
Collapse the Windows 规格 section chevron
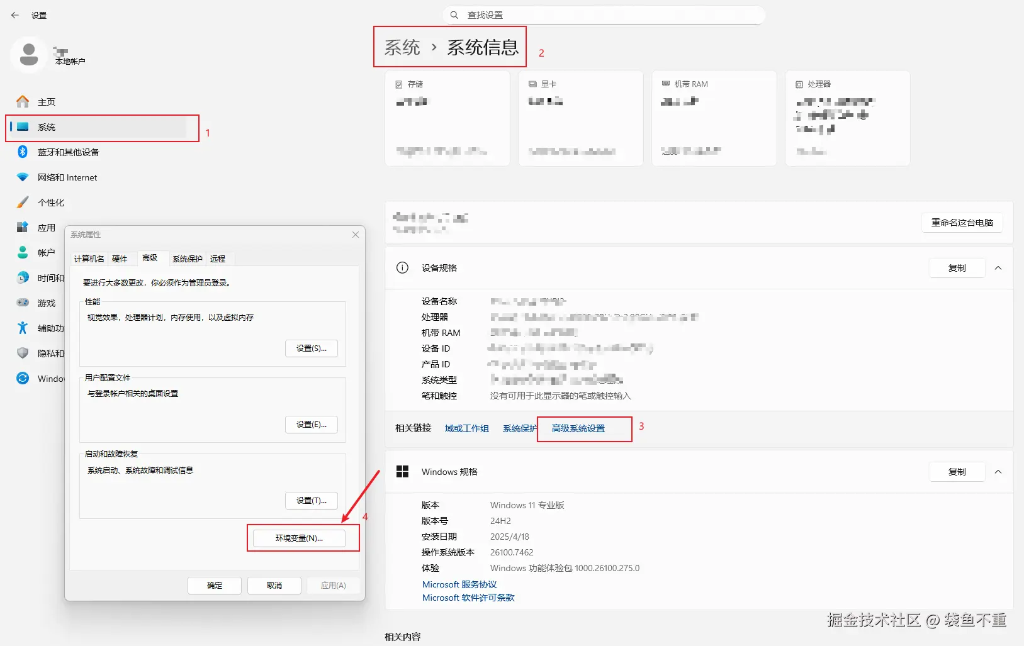998,472
